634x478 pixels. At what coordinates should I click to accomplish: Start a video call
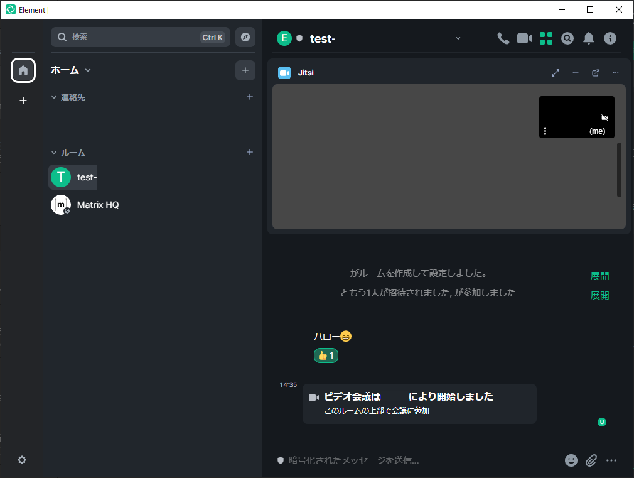(x=524, y=38)
